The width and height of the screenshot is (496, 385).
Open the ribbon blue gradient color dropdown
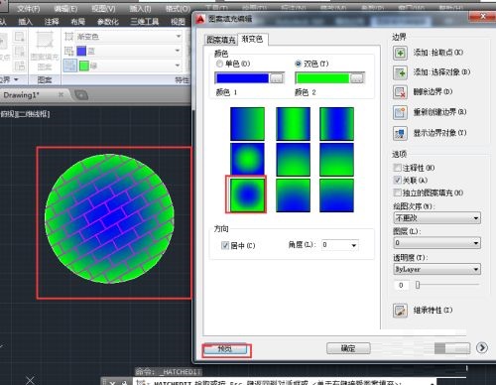pyautogui.click(x=178, y=51)
